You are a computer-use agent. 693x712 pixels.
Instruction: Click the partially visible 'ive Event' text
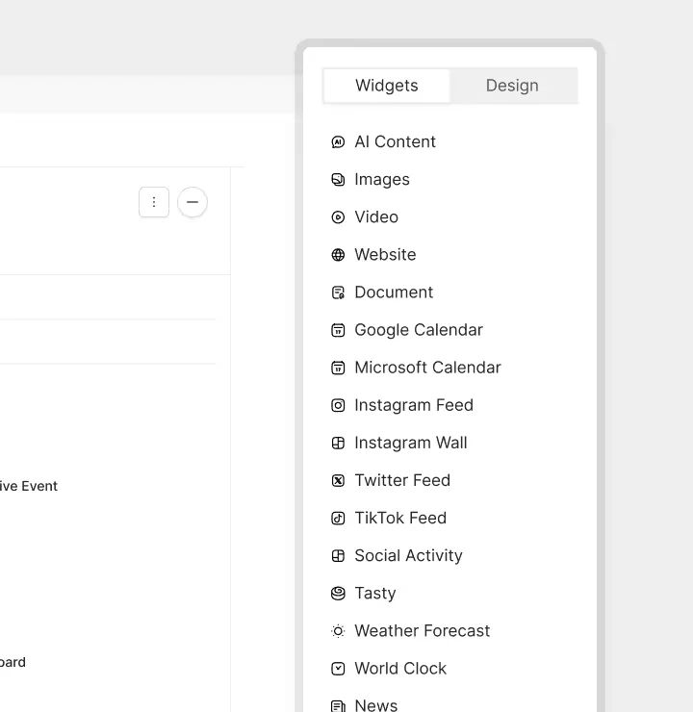coord(29,486)
